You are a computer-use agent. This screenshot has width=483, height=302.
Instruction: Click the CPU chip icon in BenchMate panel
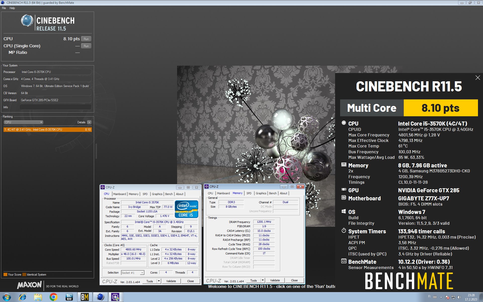pos(344,123)
